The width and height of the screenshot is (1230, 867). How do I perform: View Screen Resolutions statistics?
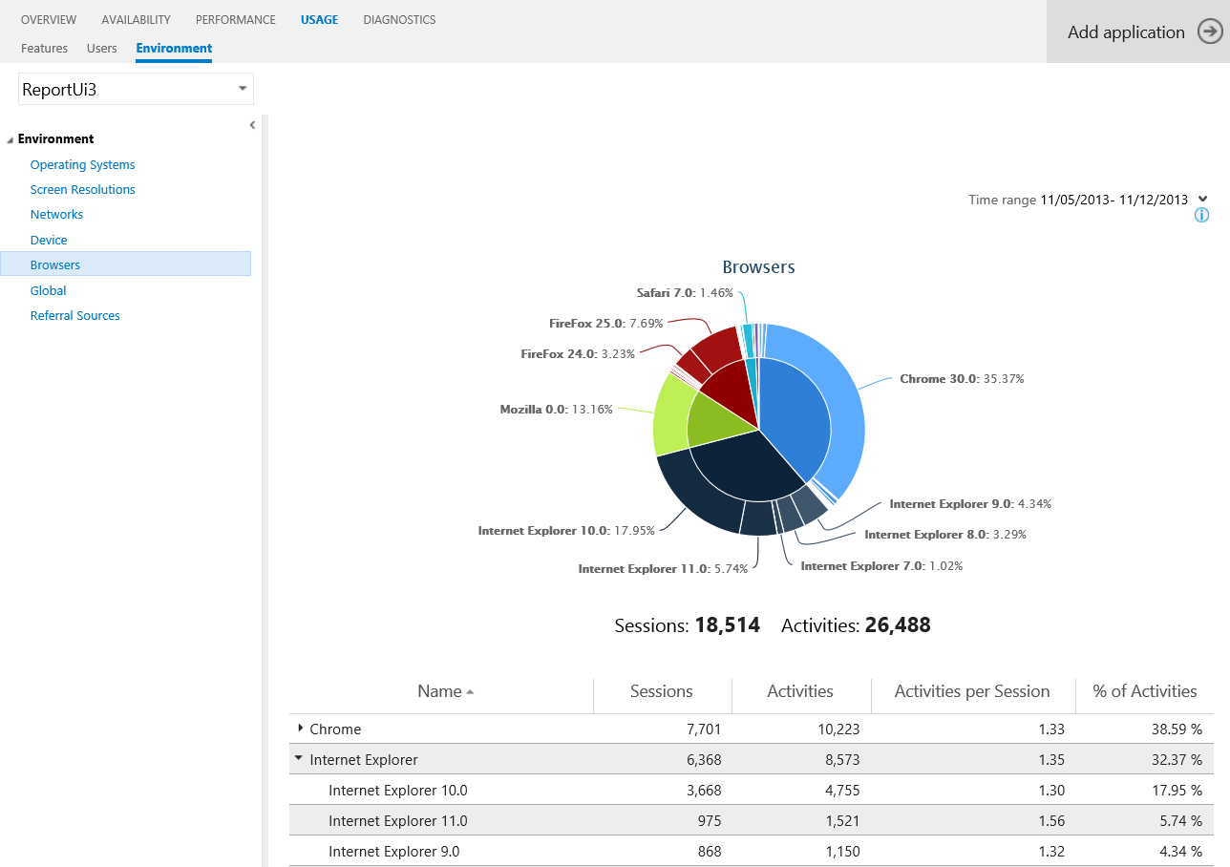click(82, 189)
